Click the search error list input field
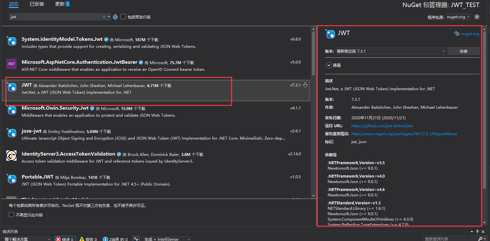The height and width of the screenshot is (241, 490). (451, 239)
